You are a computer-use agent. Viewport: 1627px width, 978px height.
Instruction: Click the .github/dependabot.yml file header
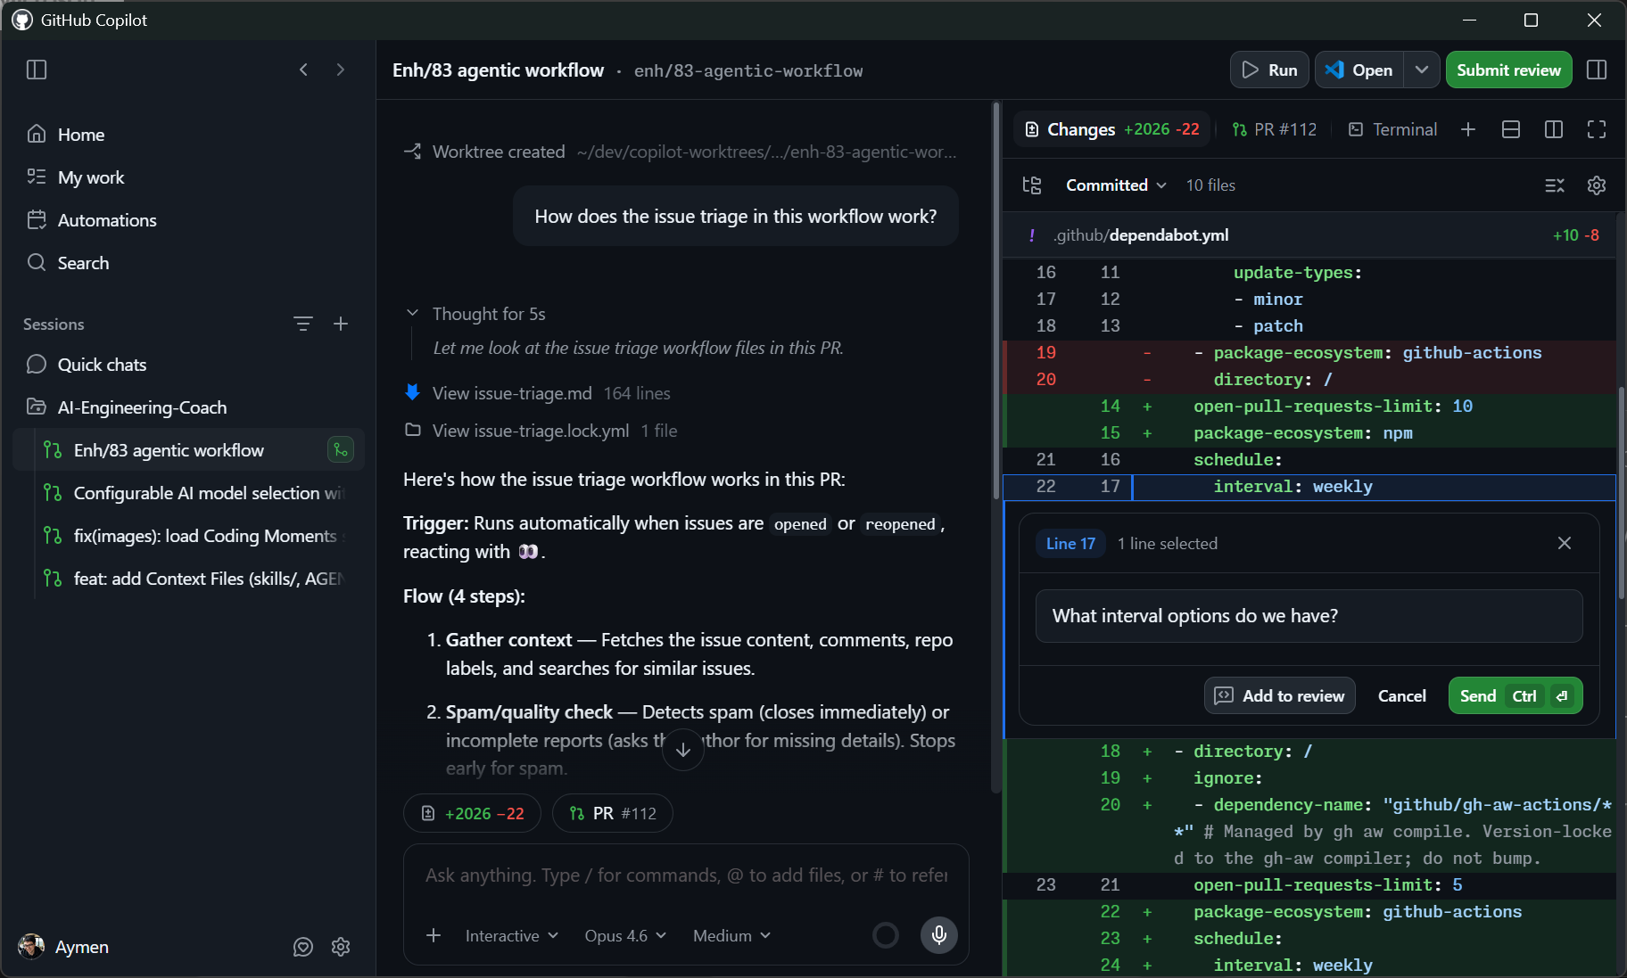coord(1309,235)
